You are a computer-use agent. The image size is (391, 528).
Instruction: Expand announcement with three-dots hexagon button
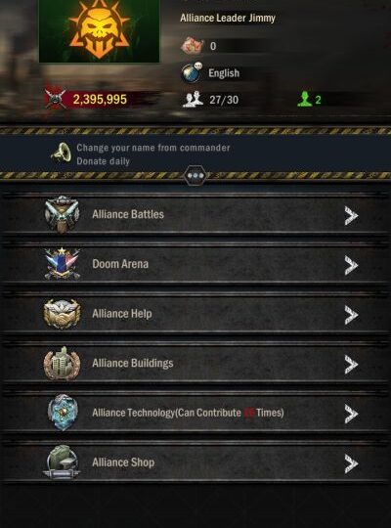pos(195,175)
